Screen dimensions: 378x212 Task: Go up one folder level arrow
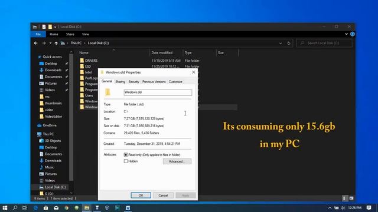tap(56, 43)
